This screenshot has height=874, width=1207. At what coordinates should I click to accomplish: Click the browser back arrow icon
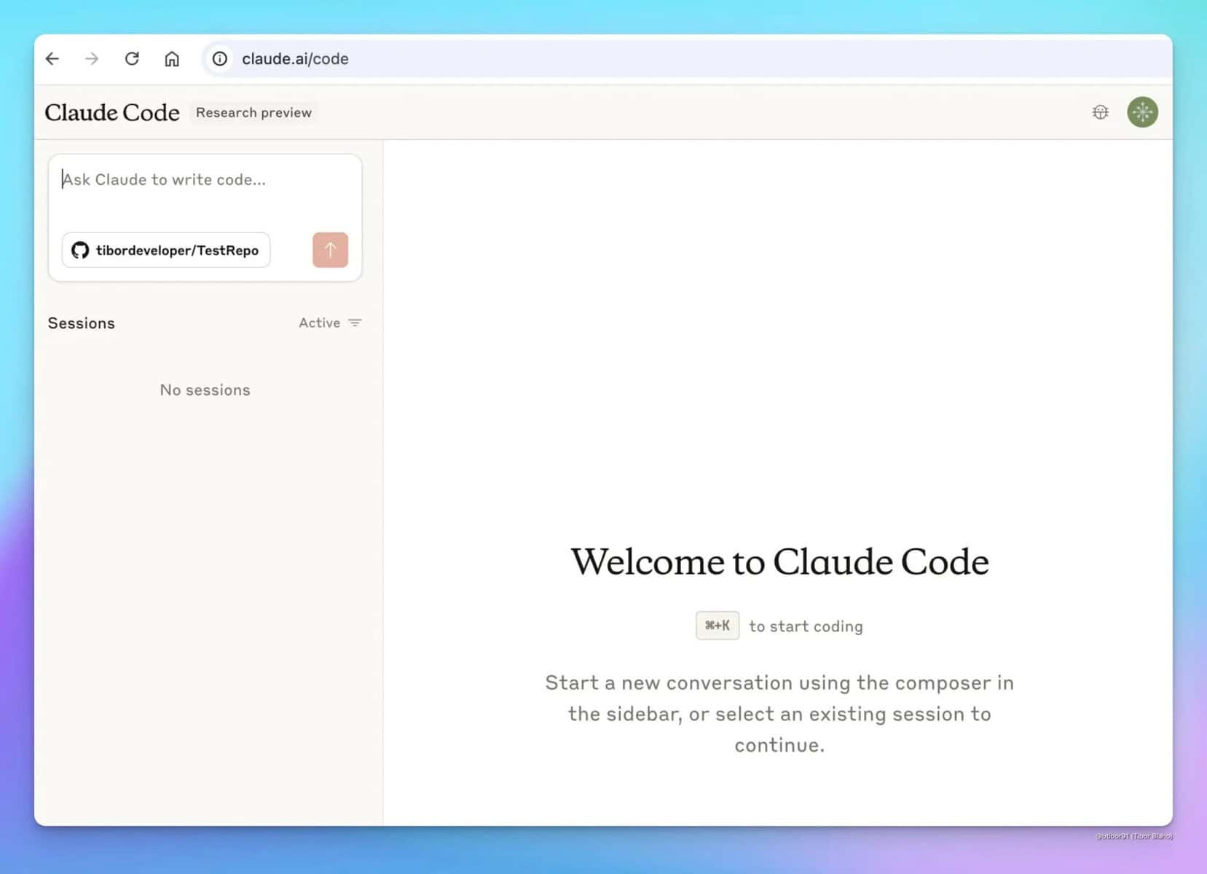click(x=52, y=59)
